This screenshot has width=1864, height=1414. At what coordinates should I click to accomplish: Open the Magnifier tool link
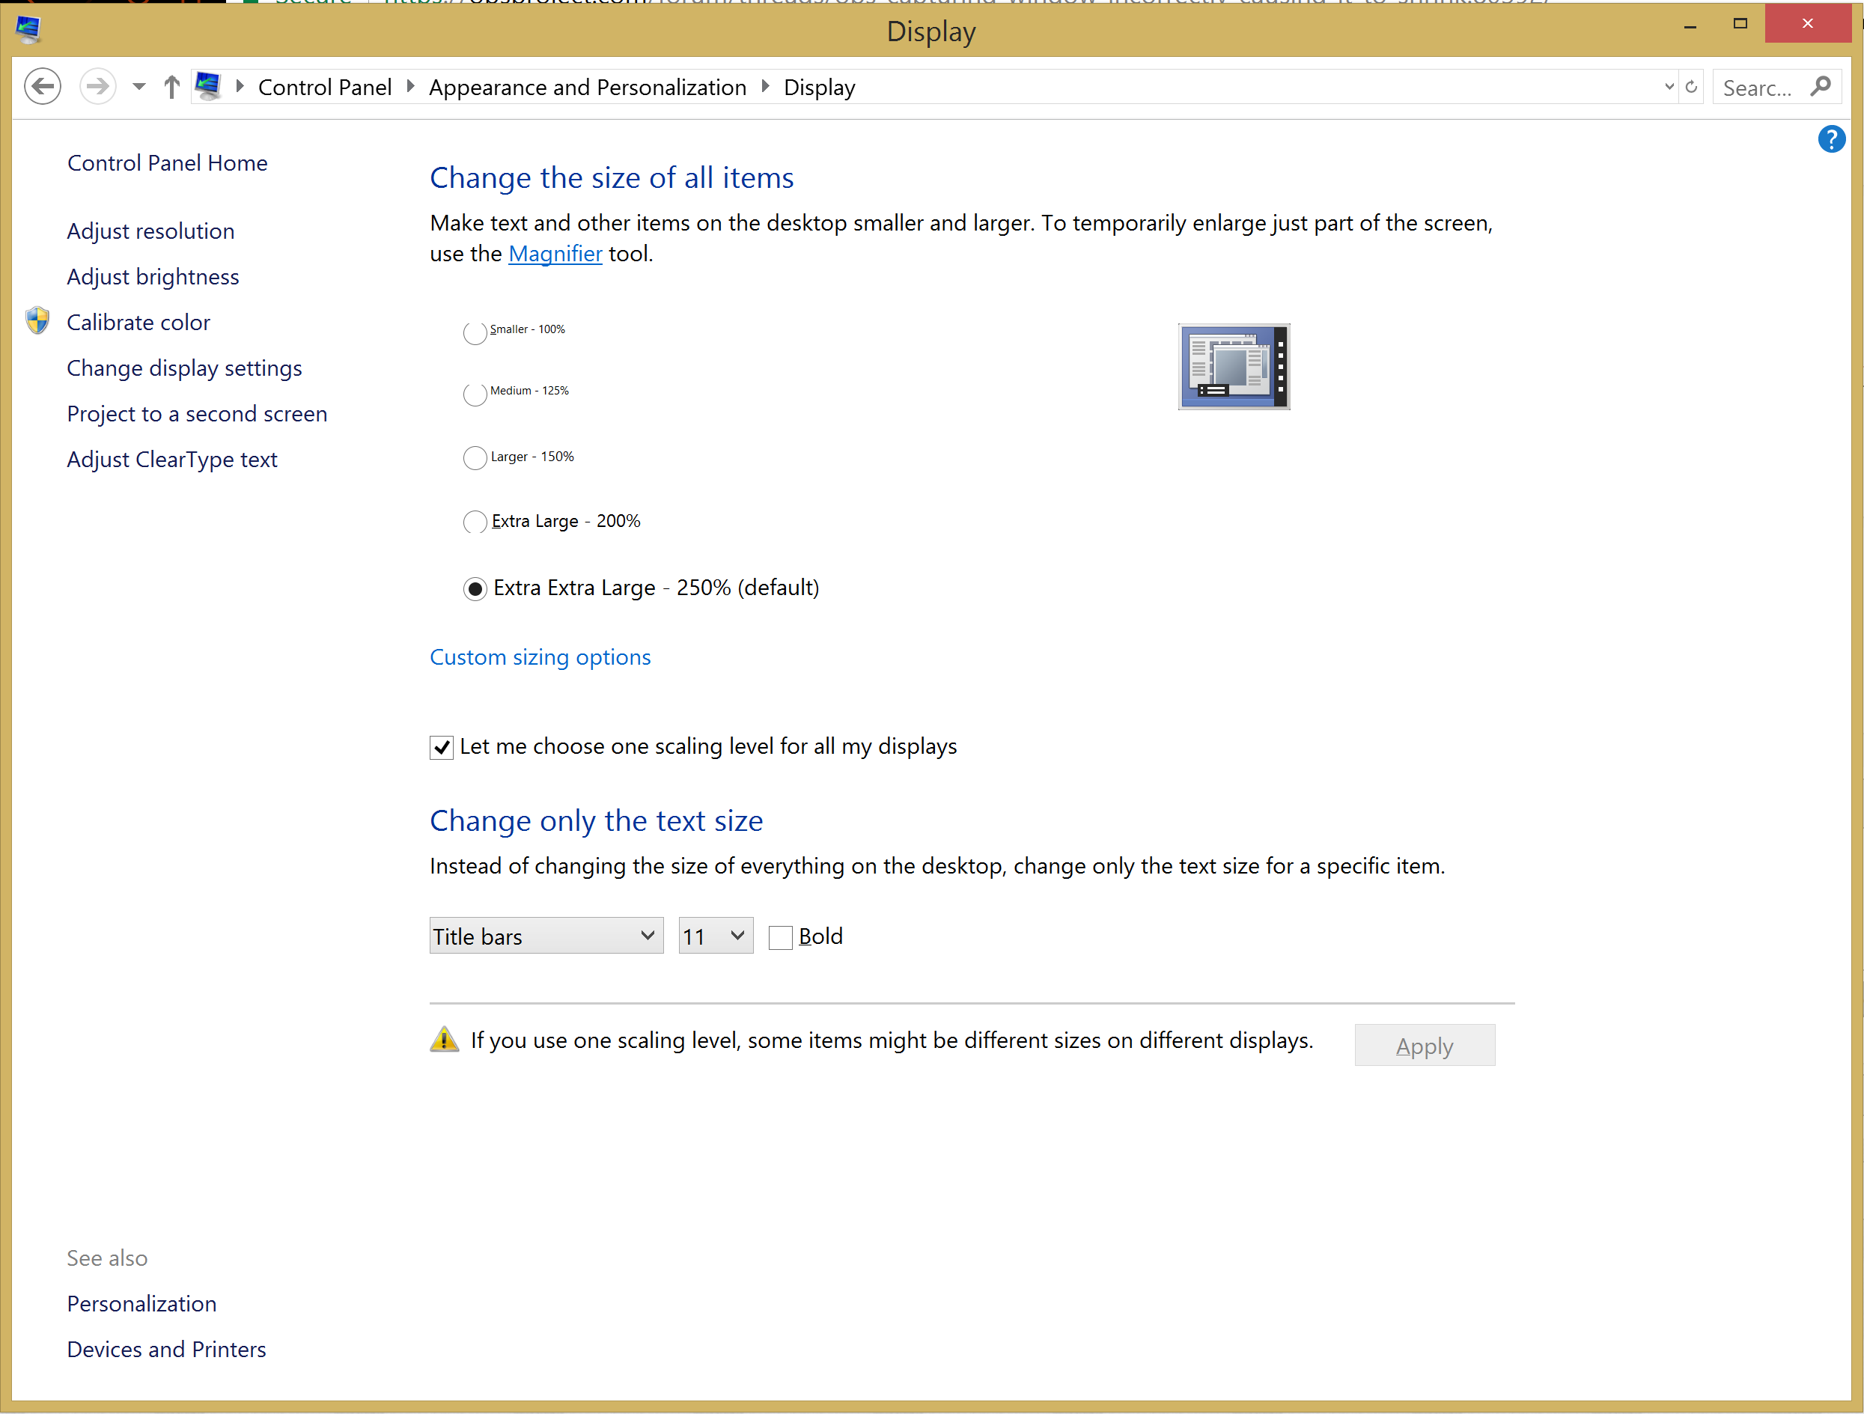coord(555,254)
